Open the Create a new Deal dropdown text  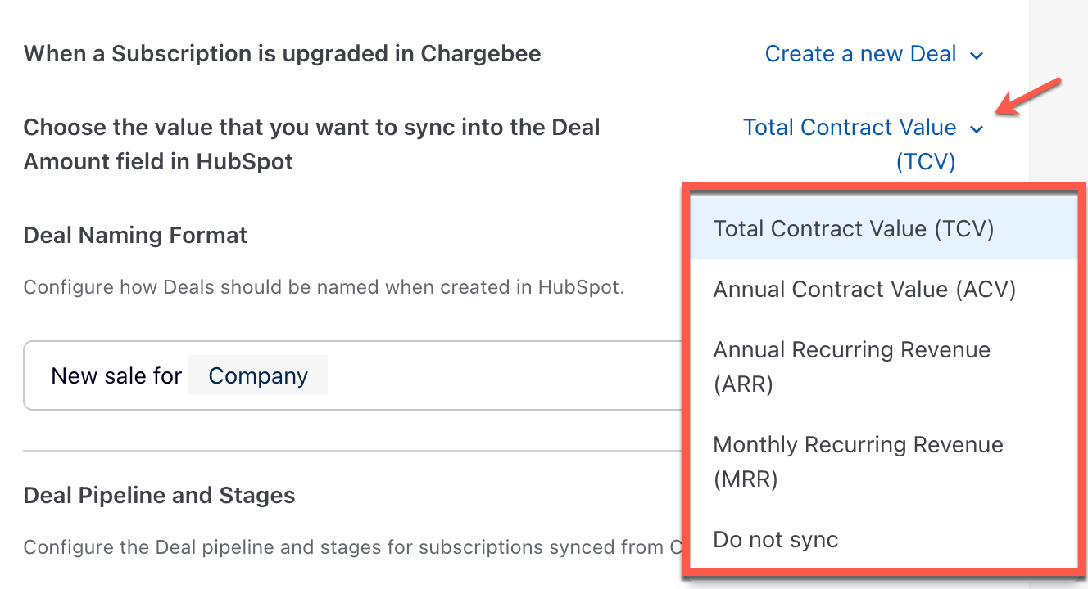coord(860,54)
